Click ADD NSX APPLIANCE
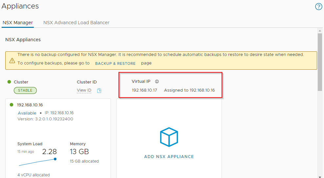This screenshot has width=324, height=178. pyautogui.click(x=169, y=157)
